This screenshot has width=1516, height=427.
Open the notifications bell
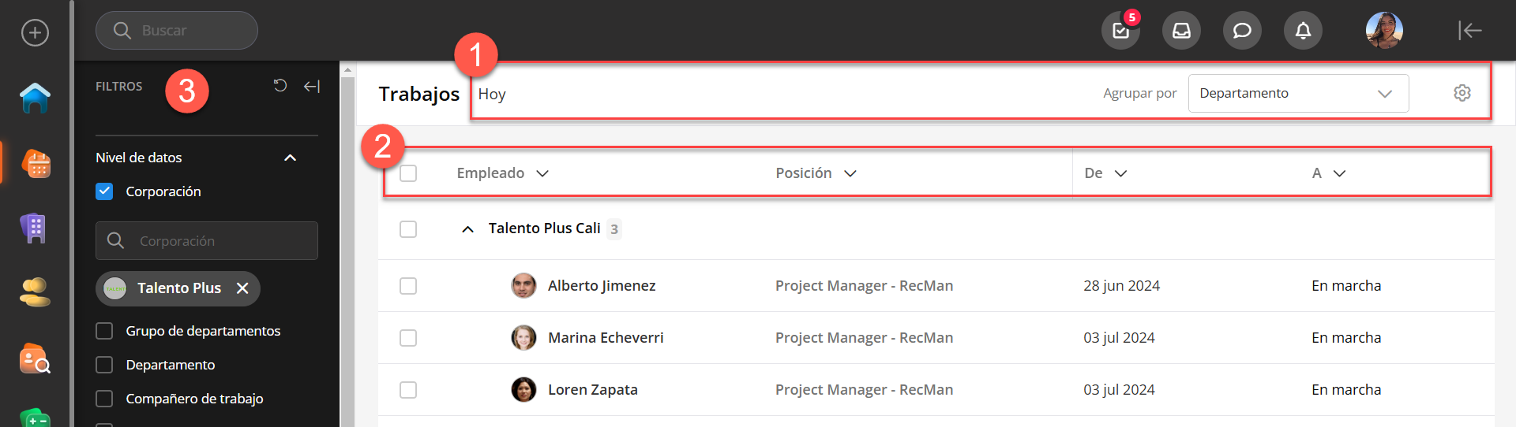tap(1303, 31)
